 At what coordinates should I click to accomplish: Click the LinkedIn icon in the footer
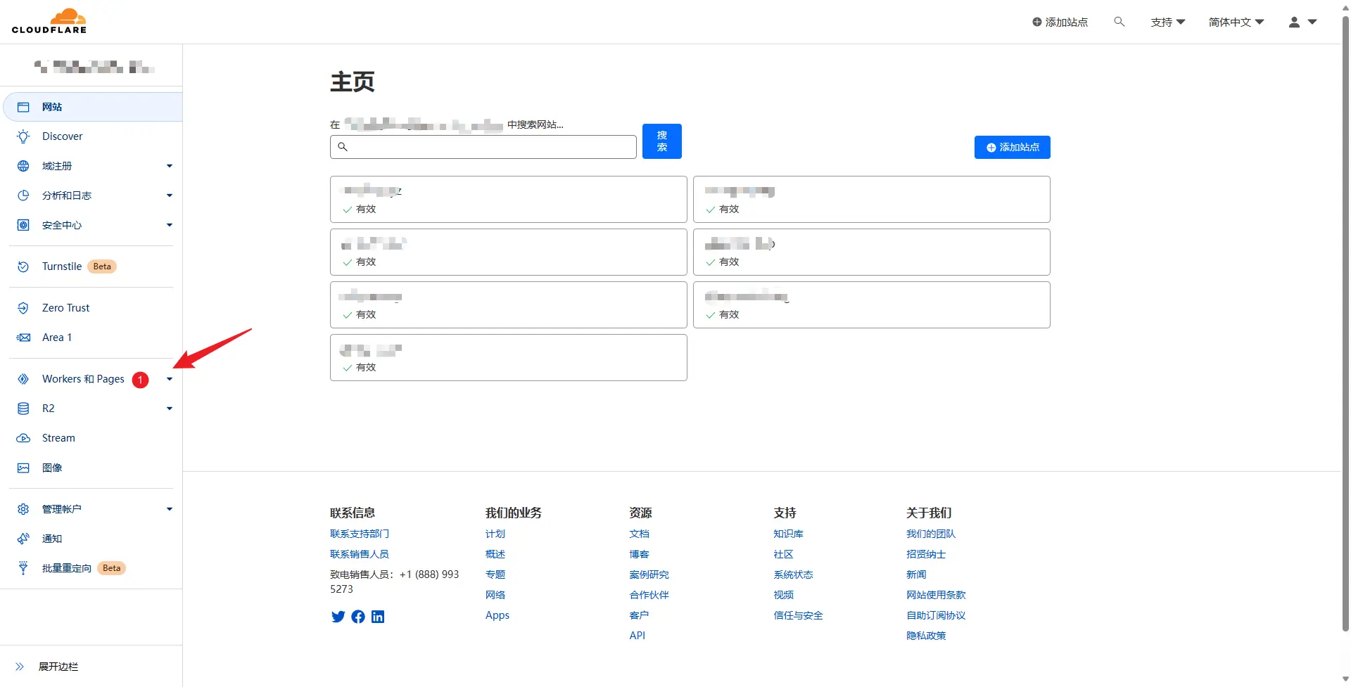click(x=378, y=617)
